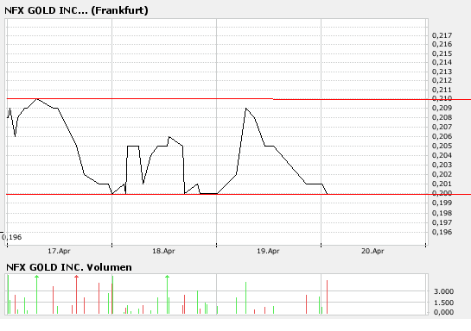Click the 18.Apr date label

(x=163, y=251)
